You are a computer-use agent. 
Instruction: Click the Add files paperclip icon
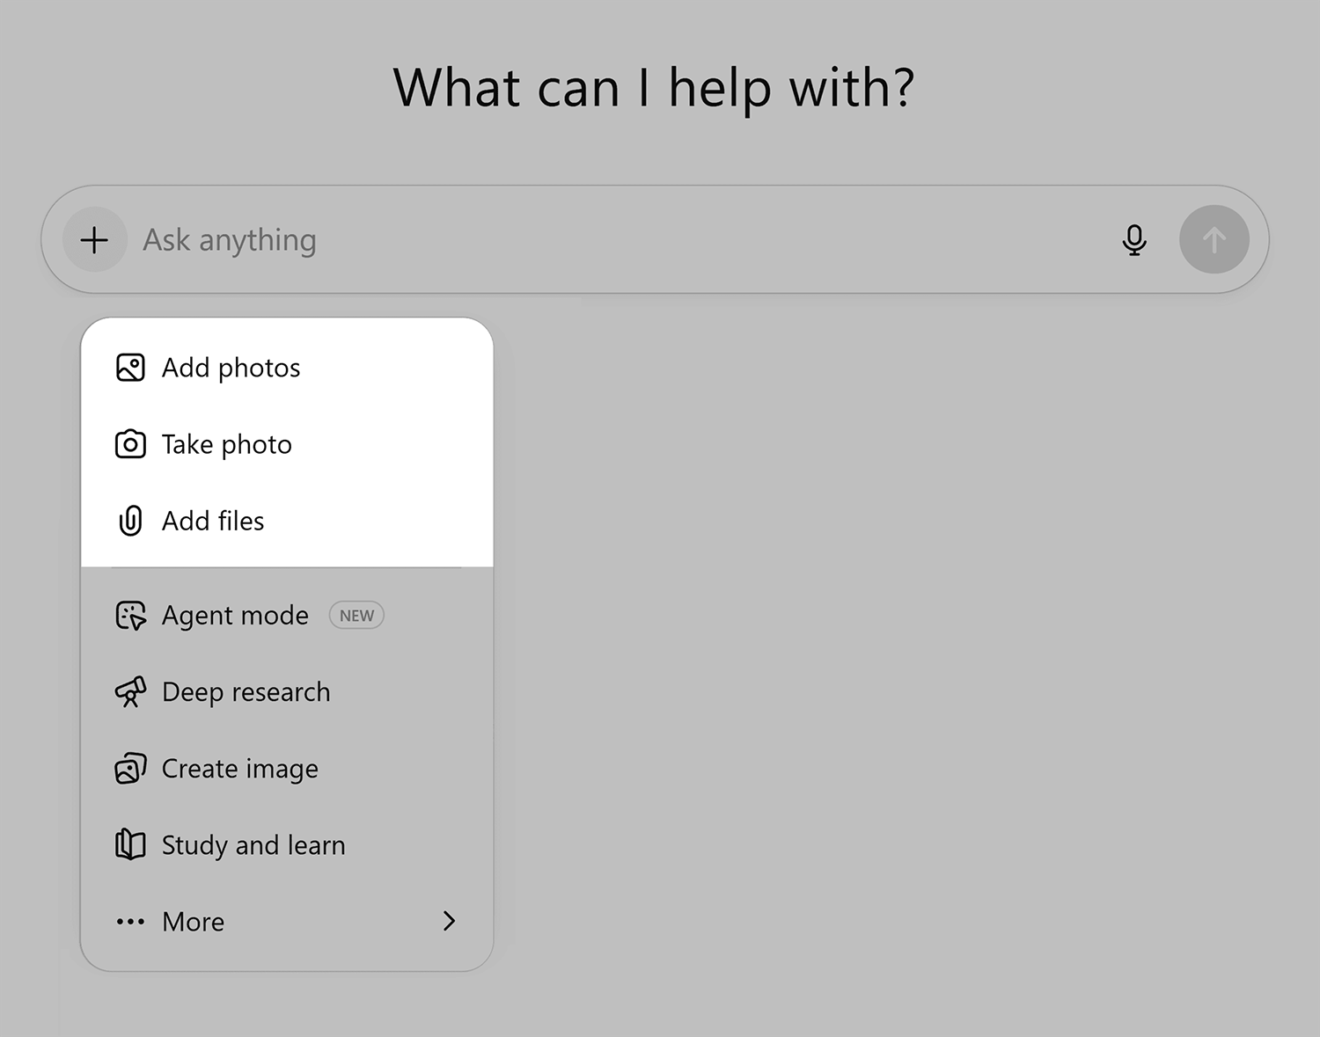[130, 521]
